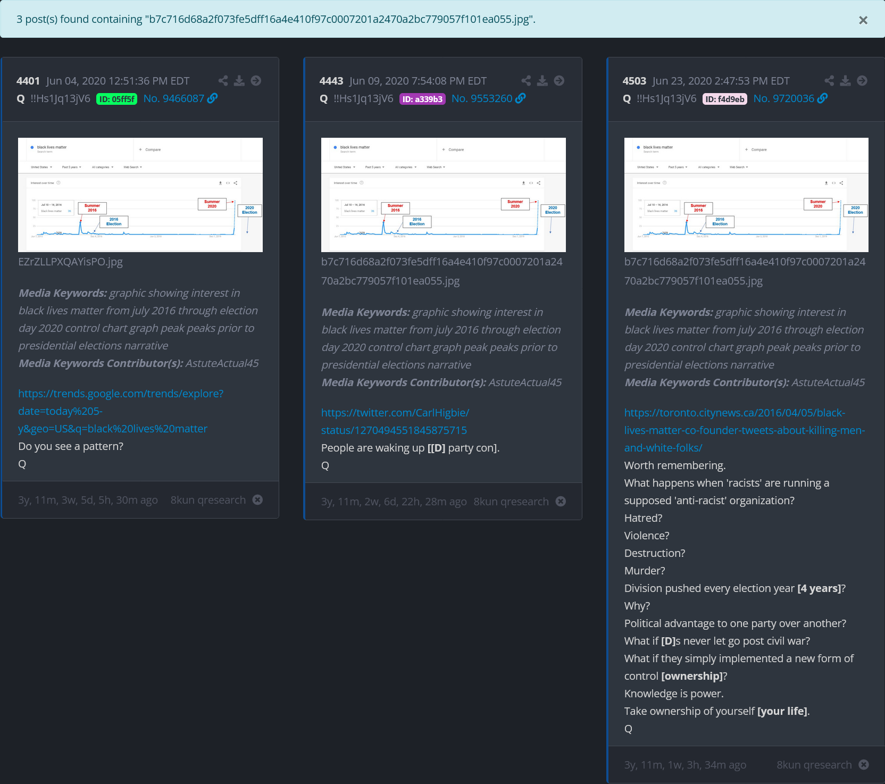Open the Google Trends explore link

tap(121, 411)
